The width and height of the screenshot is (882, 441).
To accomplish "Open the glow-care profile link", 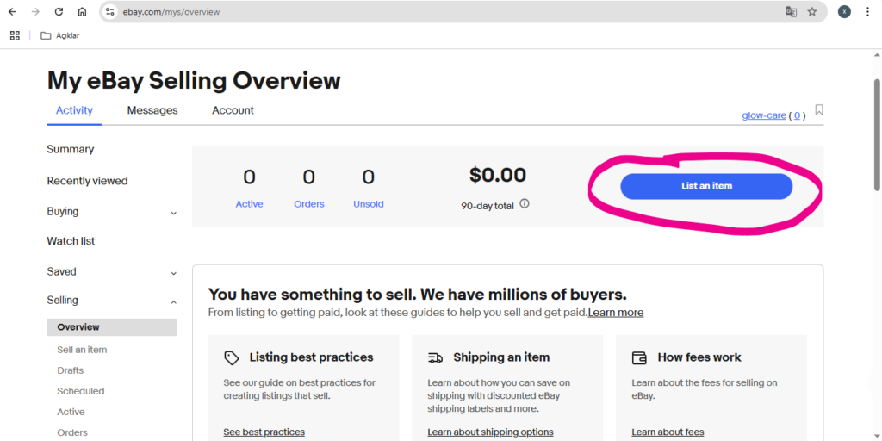I will [764, 115].
